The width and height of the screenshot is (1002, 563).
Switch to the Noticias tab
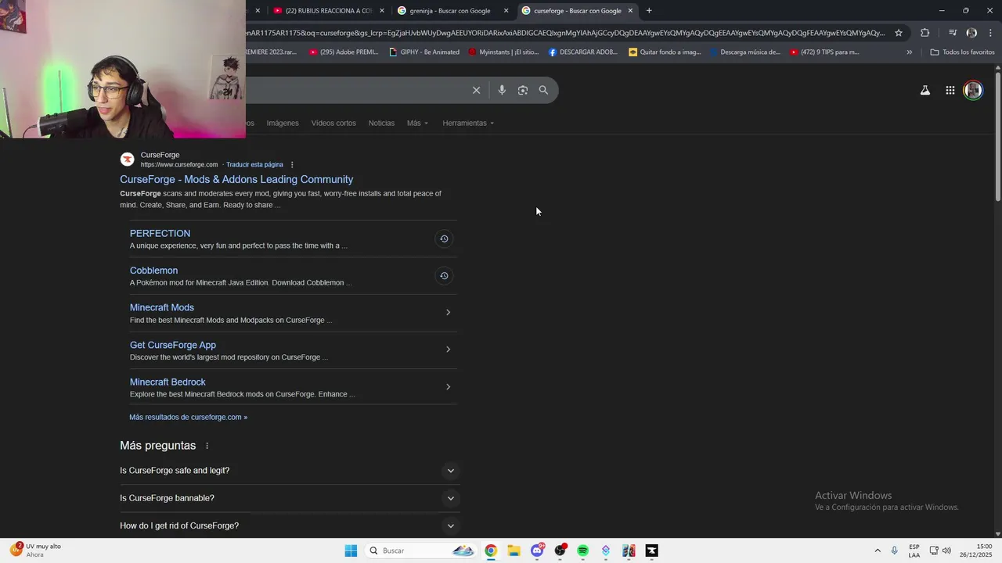click(x=381, y=123)
